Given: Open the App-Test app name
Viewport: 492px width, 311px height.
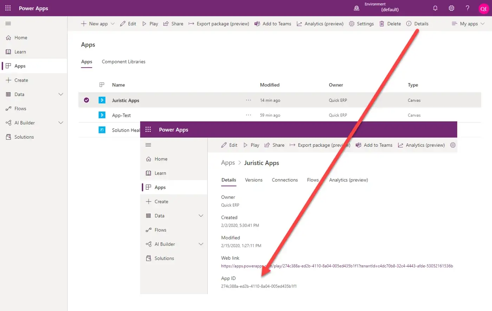Looking at the screenshot, I should click(121, 115).
